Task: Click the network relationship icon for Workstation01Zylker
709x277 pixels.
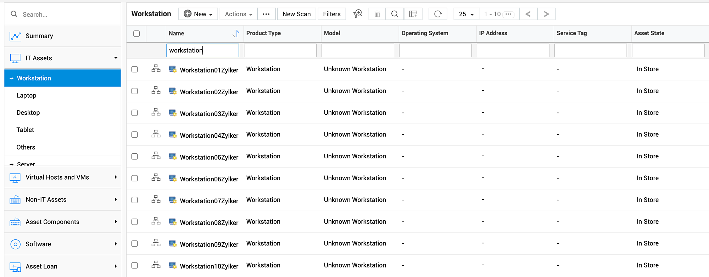Action: 156,69
